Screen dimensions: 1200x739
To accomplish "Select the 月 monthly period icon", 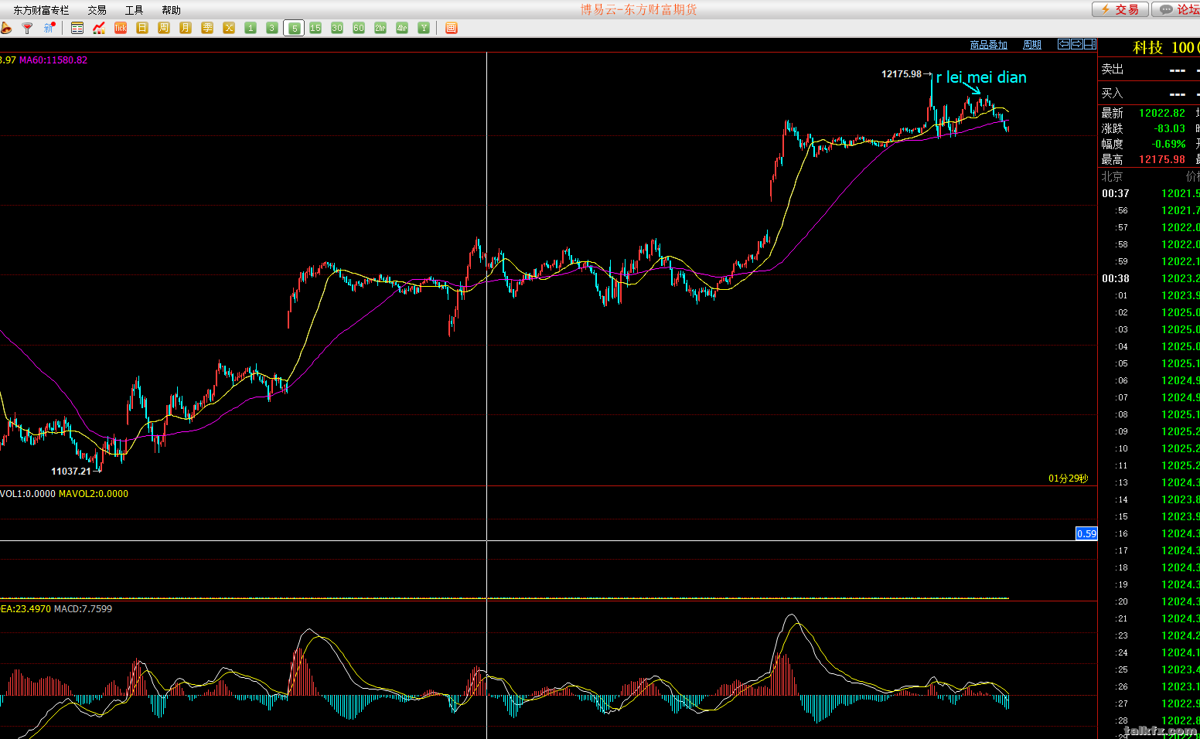I will click(186, 28).
